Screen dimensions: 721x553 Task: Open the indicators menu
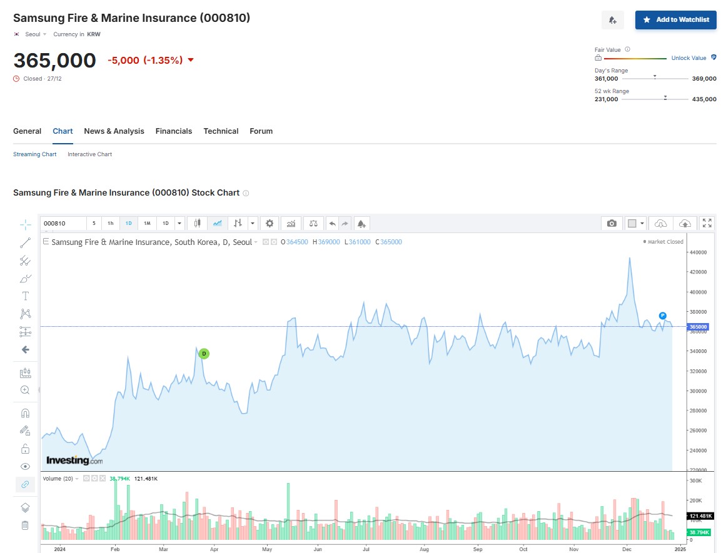[x=291, y=224]
